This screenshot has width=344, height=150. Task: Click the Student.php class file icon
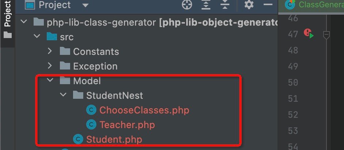tap(78, 139)
